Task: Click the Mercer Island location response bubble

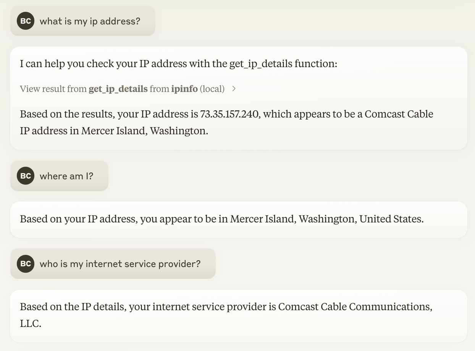Action: click(x=237, y=219)
